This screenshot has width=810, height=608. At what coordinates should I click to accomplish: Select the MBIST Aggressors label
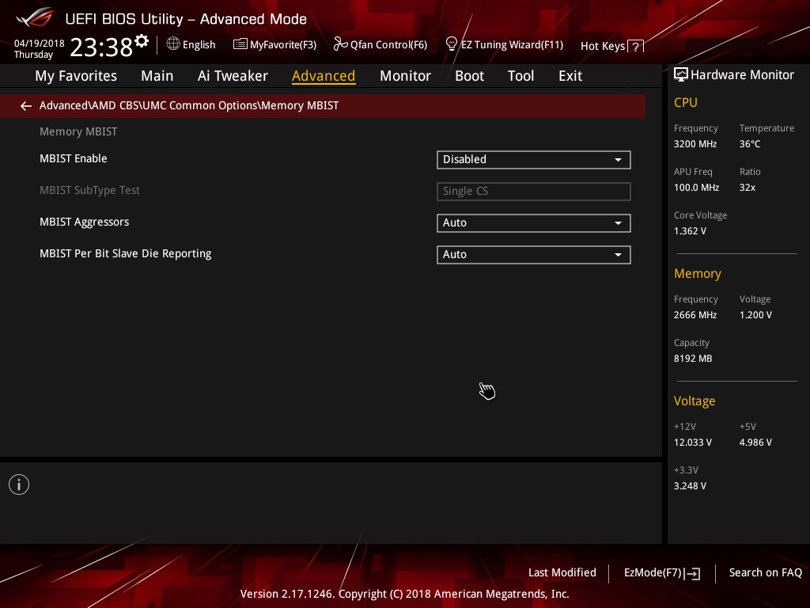tap(84, 222)
